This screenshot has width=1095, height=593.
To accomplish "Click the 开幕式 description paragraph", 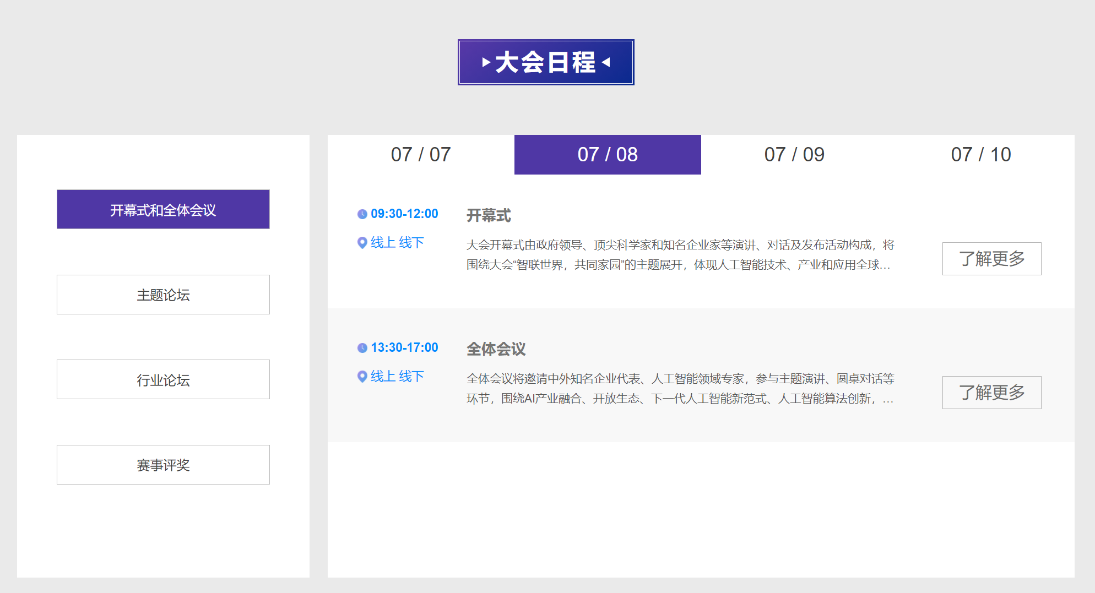I will pos(680,255).
